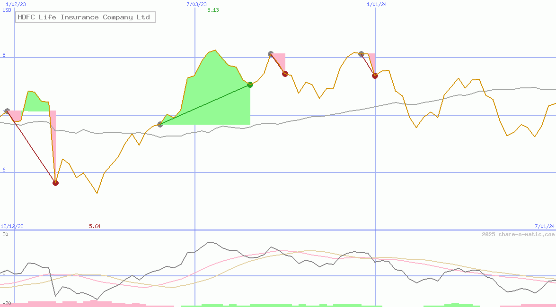
Task: Click the gray peak marker near 1/01/24
Action: tap(361, 53)
